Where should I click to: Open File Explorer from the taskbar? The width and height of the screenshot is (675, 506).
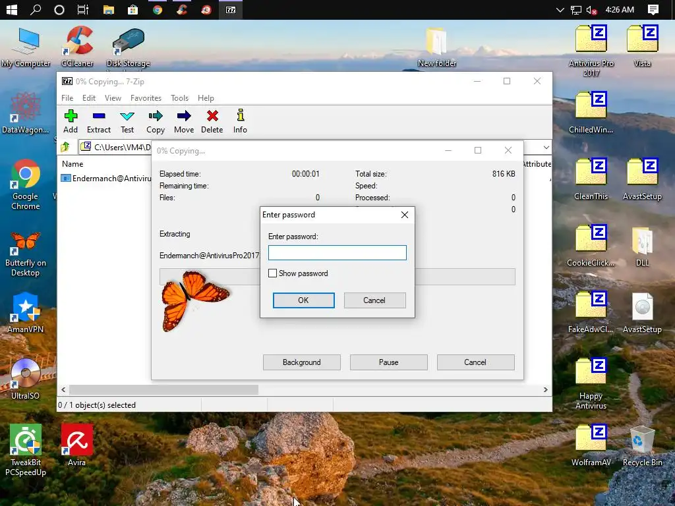tap(109, 10)
